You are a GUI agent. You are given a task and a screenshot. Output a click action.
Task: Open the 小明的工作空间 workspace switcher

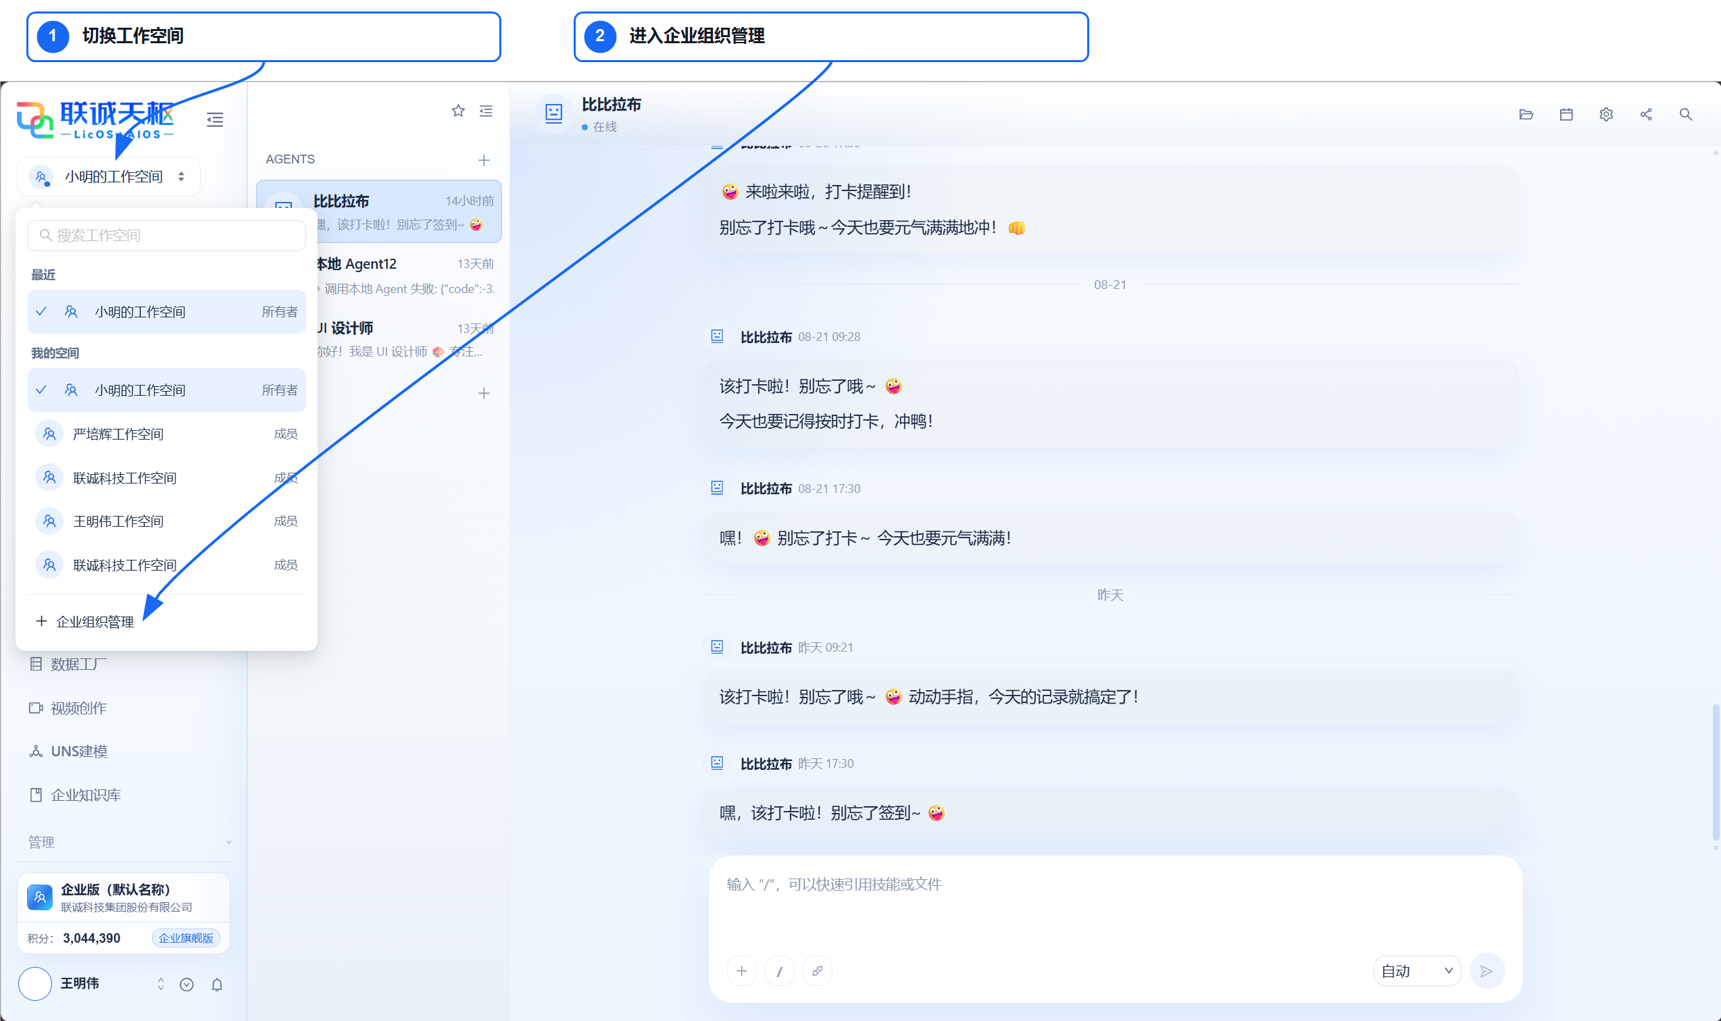coord(109,177)
